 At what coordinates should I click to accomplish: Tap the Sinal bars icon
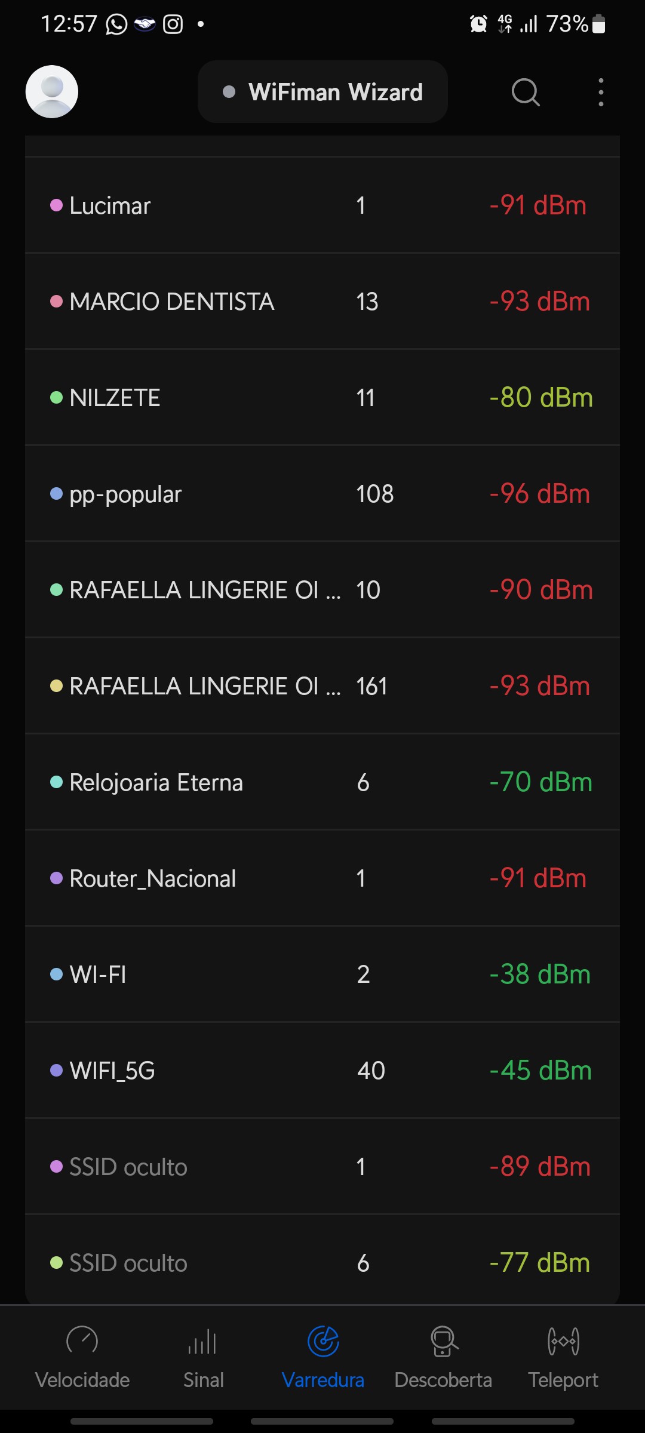[203, 1341]
